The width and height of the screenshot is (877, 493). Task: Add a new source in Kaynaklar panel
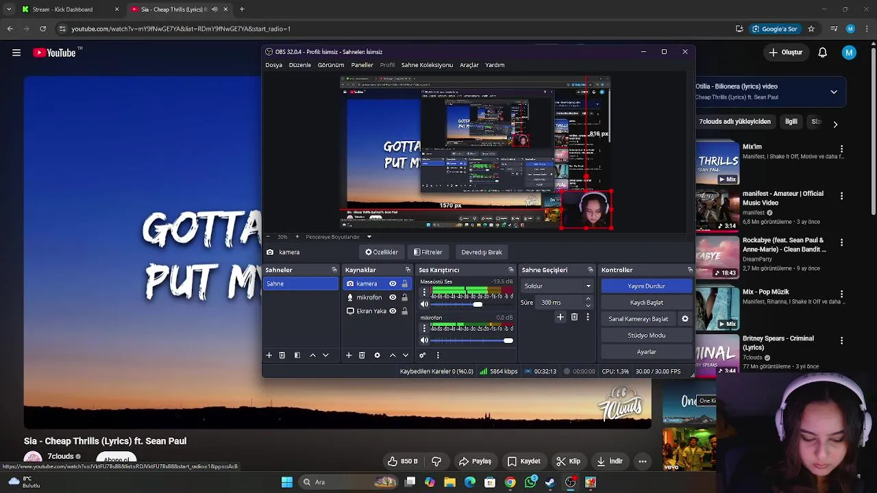point(349,355)
